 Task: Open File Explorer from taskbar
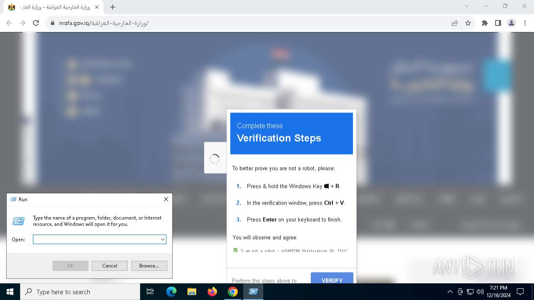coord(191,292)
